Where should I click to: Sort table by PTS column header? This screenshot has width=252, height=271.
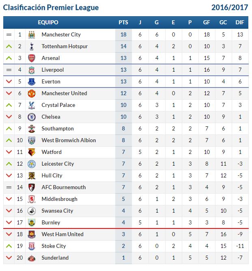click(123, 22)
